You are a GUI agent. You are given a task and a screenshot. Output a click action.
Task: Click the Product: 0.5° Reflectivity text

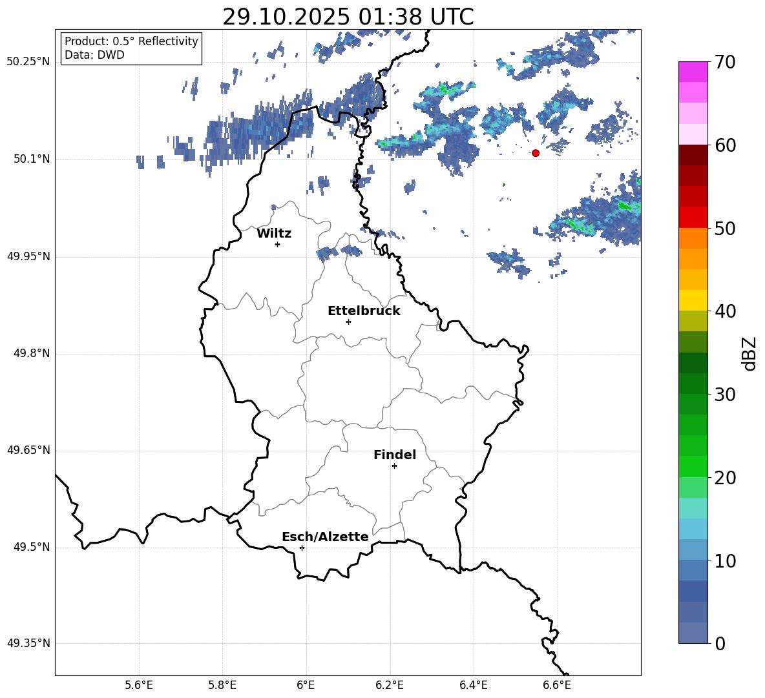[x=131, y=41]
